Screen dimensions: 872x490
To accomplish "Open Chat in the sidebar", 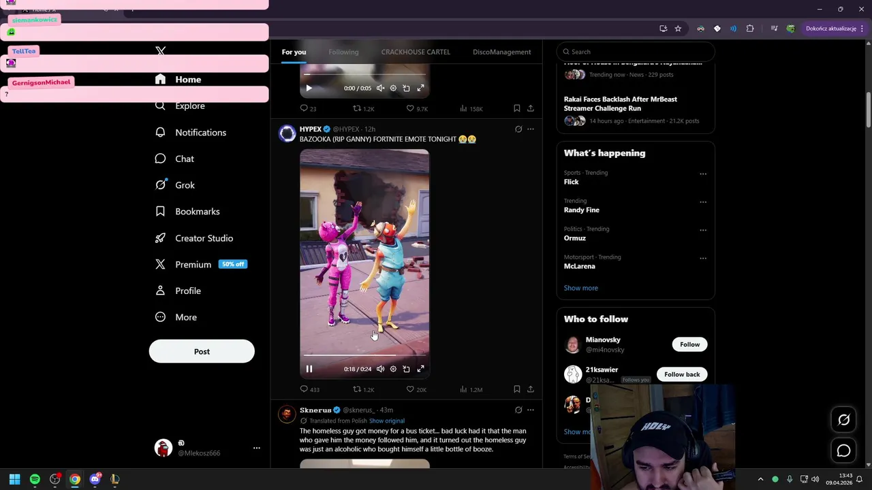I will click(x=174, y=159).
